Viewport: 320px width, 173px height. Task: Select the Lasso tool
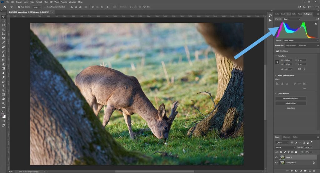pyautogui.click(x=3, y=25)
